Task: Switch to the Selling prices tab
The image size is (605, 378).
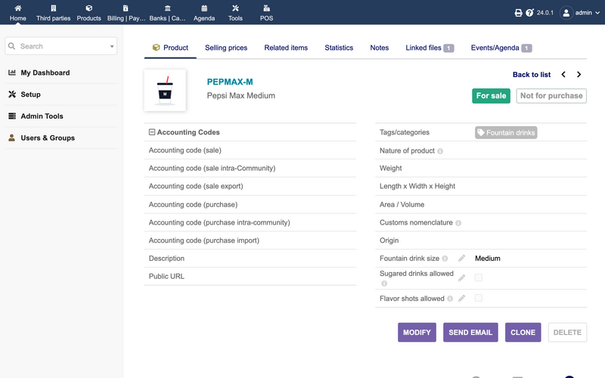Action: click(226, 48)
